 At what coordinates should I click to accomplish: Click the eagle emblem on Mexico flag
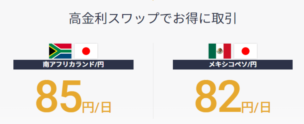pos(220,51)
